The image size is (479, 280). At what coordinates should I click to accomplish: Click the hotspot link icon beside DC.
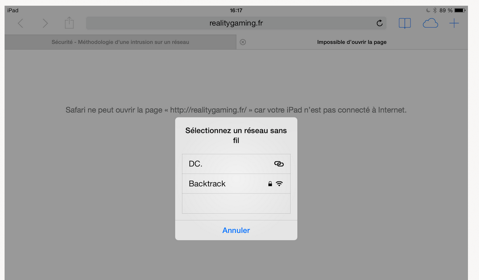pyautogui.click(x=279, y=164)
